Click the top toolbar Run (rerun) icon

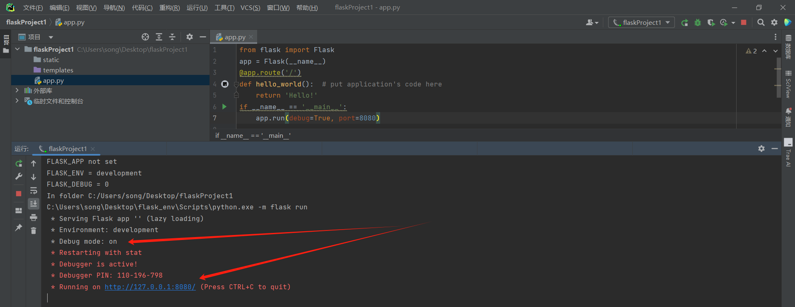[x=684, y=23]
